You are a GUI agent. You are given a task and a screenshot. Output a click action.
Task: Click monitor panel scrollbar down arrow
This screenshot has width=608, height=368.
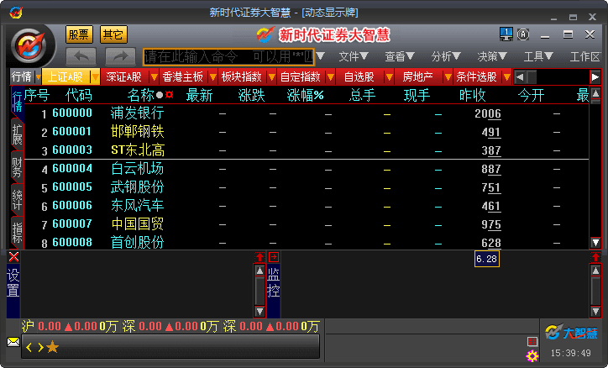(595, 312)
